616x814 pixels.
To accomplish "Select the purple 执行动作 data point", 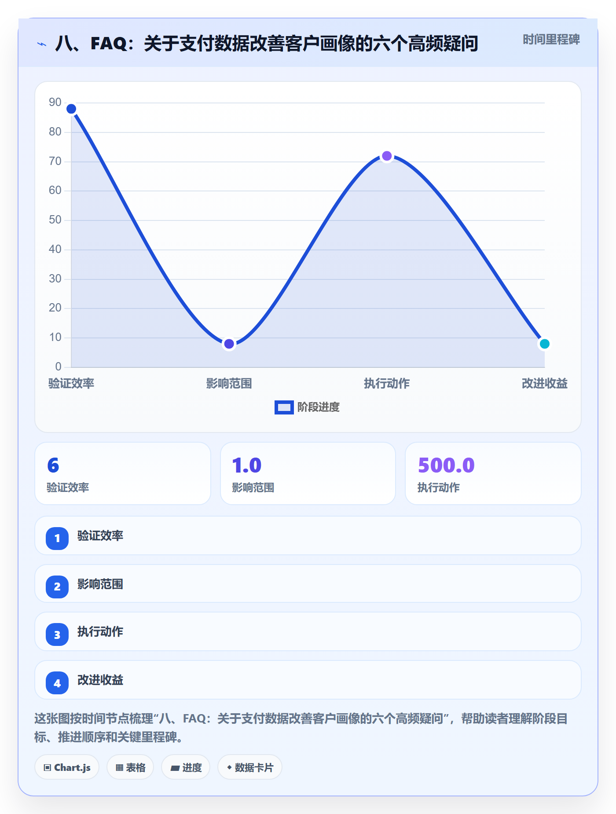I will tap(387, 156).
